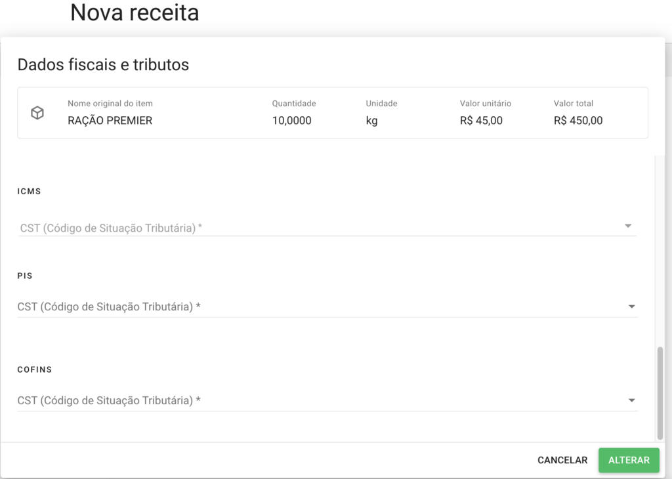
Task: Click the ICMS section label
Action: click(x=29, y=191)
